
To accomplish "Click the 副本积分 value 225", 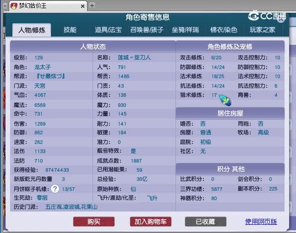I will 273,189.
